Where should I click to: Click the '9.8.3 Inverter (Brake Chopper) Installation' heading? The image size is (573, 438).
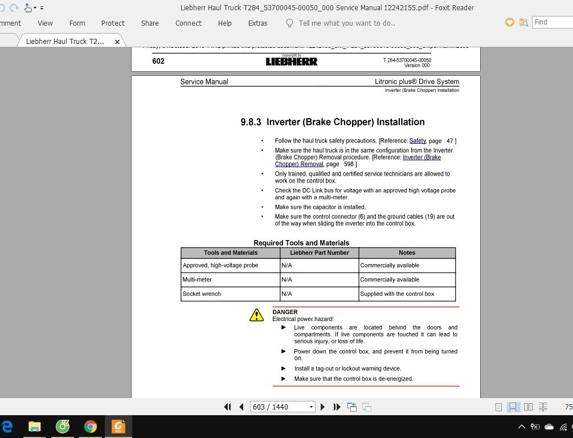pyautogui.click(x=333, y=122)
